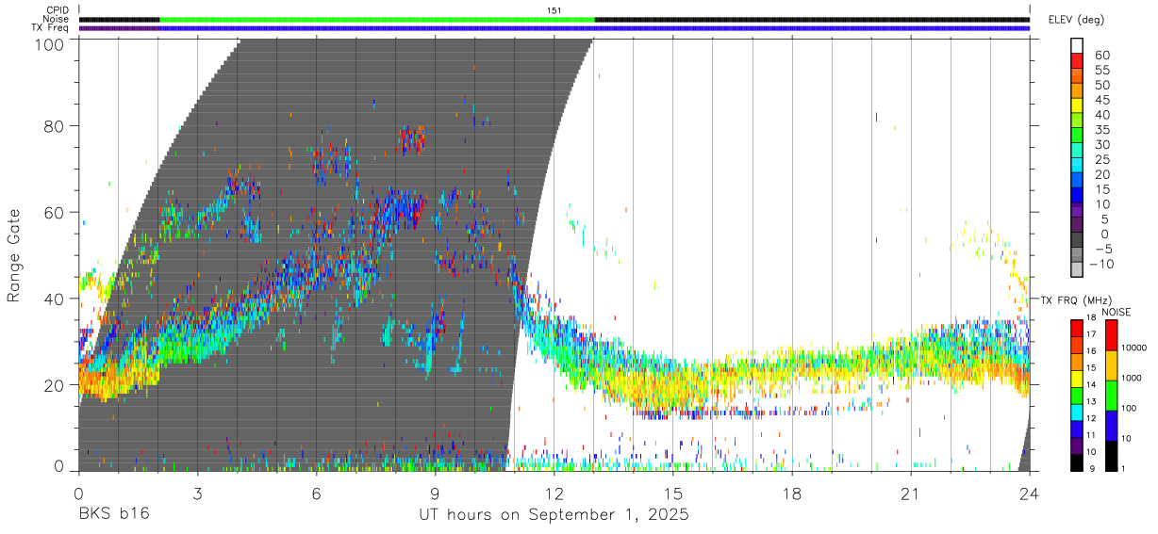Viewport: 1158px width, 534px height.
Task: Click the x-axis tick label 18
Action: 792,493
